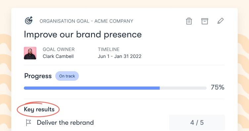249x131 pixels.
Task: Click the TIMELINE label
Action: click(x=109, y=49)
